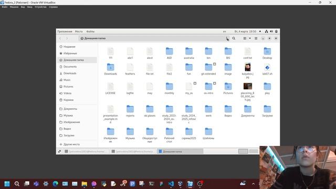Select the placeimg jpg thumbnail
The image size is (336, 189).
[247, 86]
